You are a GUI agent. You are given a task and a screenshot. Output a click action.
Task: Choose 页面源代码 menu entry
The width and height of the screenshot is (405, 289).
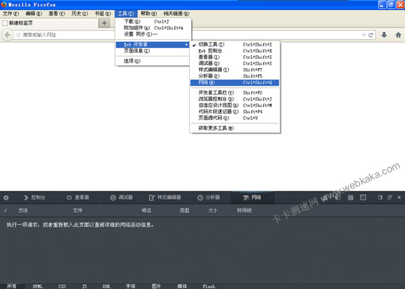tap(234, 118)
